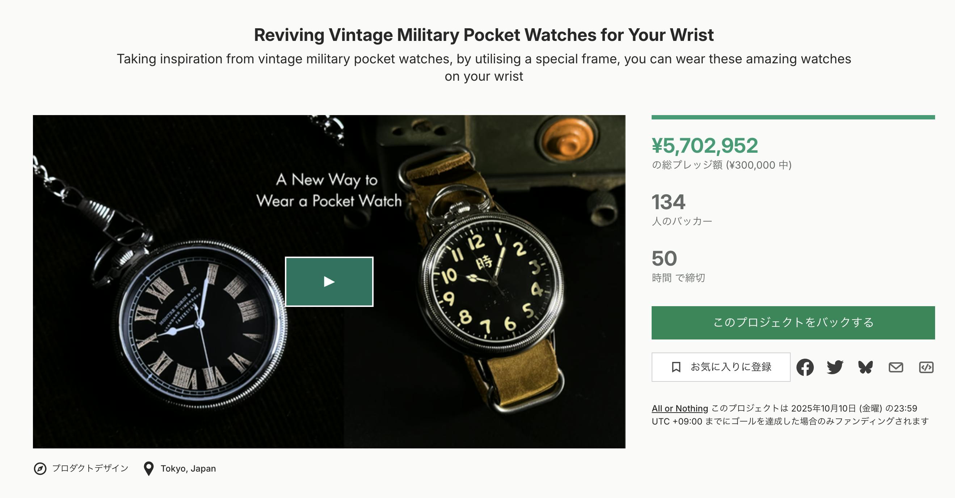955x498 pixels.
Task: Click the email envelope share icon
Action: 896,367
